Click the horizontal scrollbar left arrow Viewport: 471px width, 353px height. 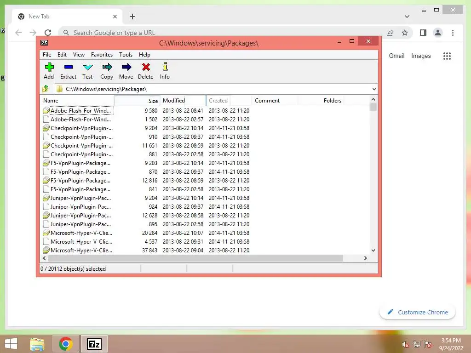45,258
